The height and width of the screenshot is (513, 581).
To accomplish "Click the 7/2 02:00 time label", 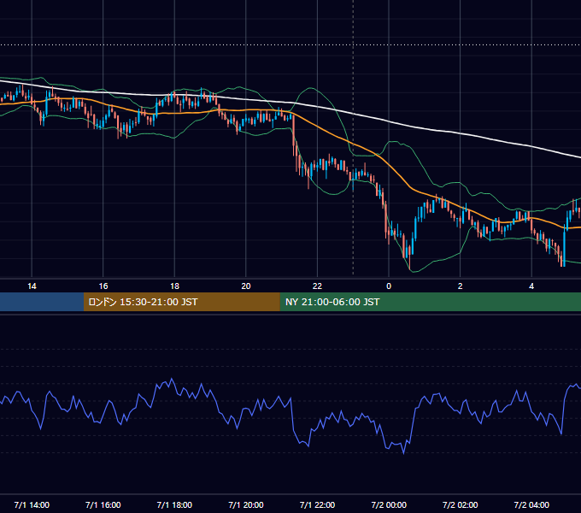I will (x=460, y=504).
